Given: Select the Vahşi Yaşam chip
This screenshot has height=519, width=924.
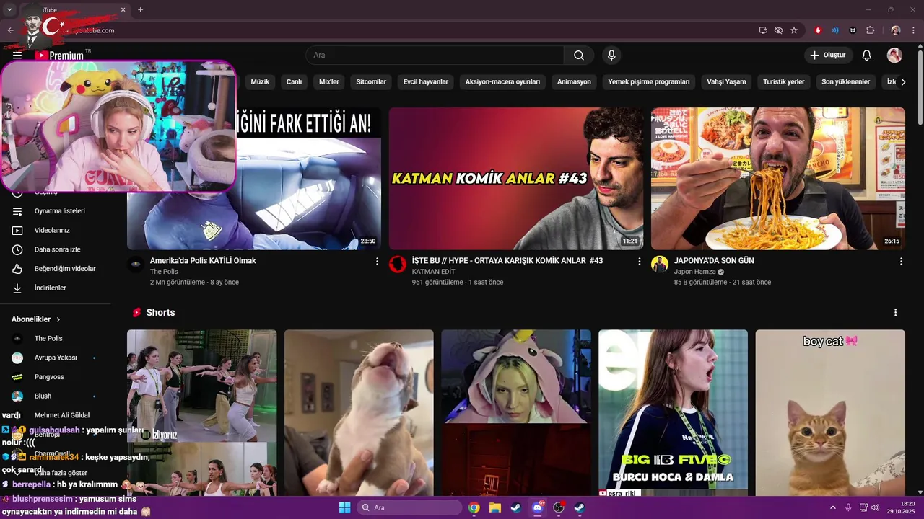Looking at the screenshot, I should tap(726, 82).
